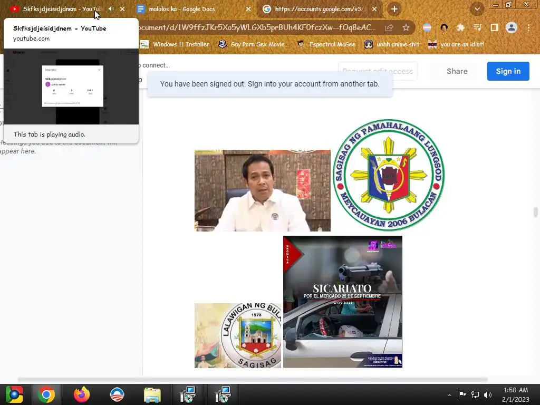Open the Action Center flag icon
This screenshot has width=540, height=405.
point(462,394)
